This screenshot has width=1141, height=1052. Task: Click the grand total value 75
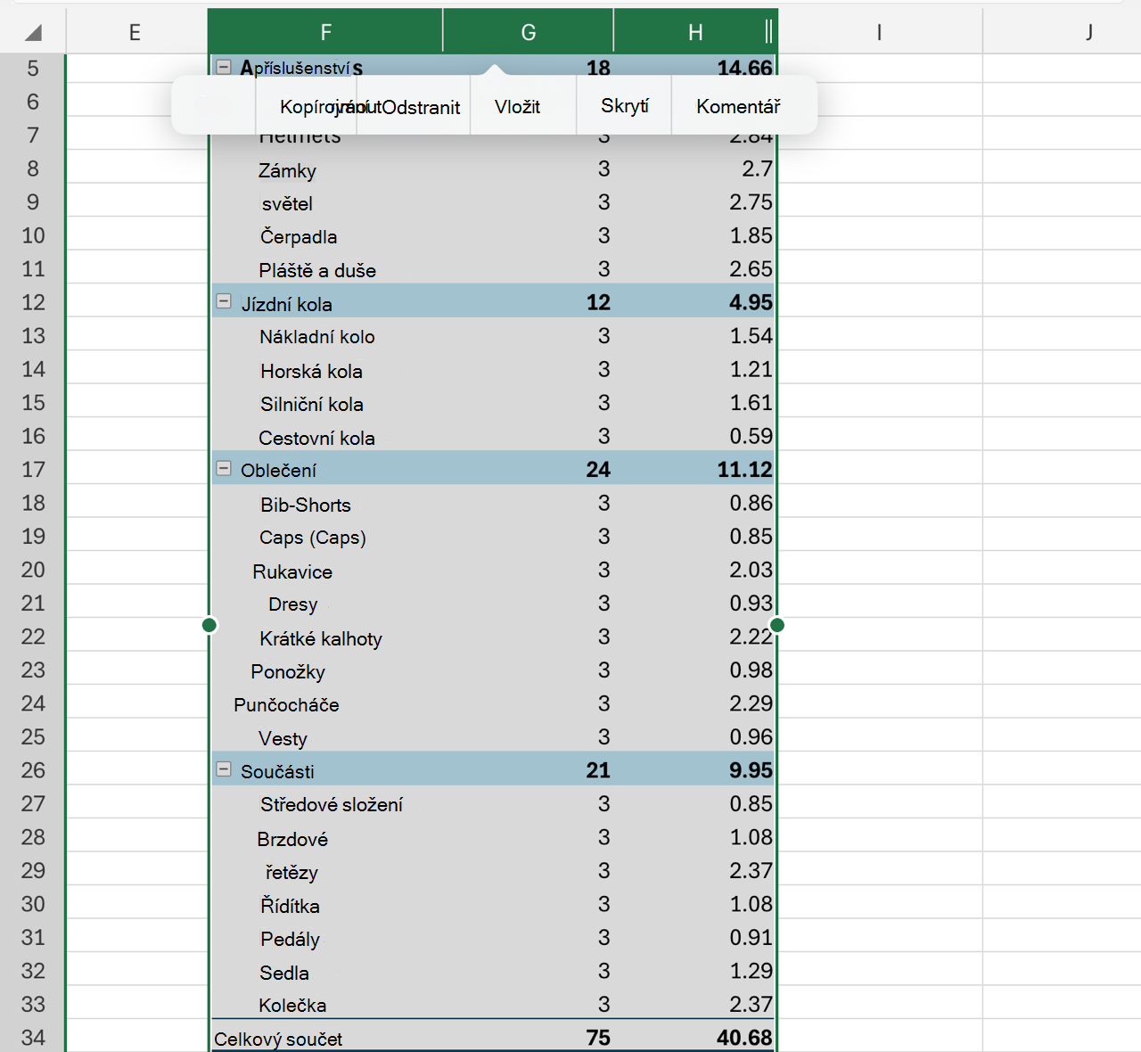click(x=598, y=1038)
